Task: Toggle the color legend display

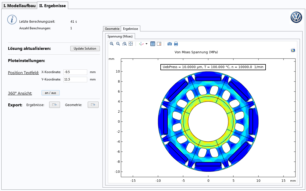Action: [159, 44]
